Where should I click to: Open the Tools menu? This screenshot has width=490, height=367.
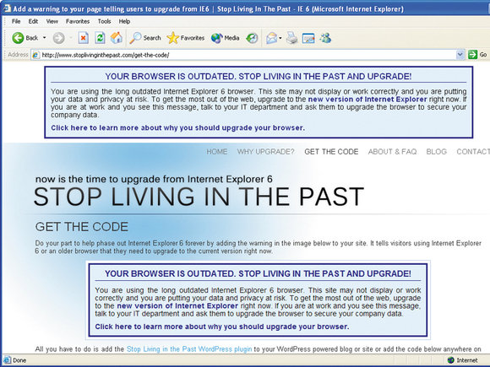point(104,21)
